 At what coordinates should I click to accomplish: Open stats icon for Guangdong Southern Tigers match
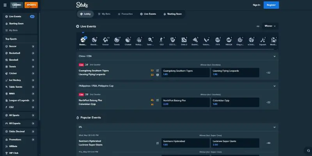(158, 71)
